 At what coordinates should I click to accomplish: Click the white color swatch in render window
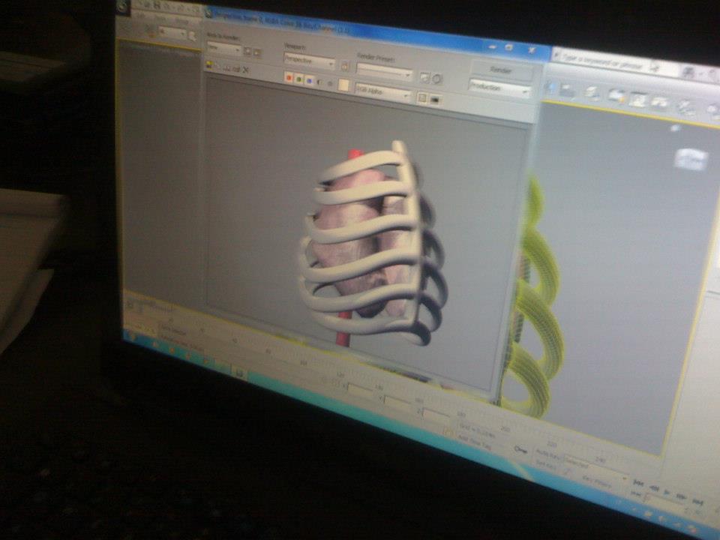click(343, 85)
